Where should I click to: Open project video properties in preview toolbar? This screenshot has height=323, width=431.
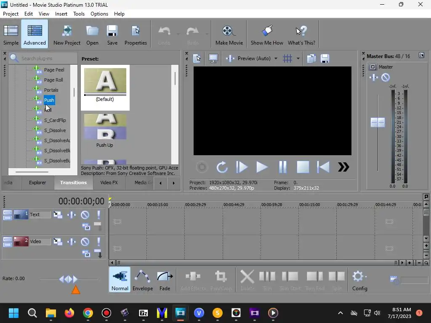(197, 58)
